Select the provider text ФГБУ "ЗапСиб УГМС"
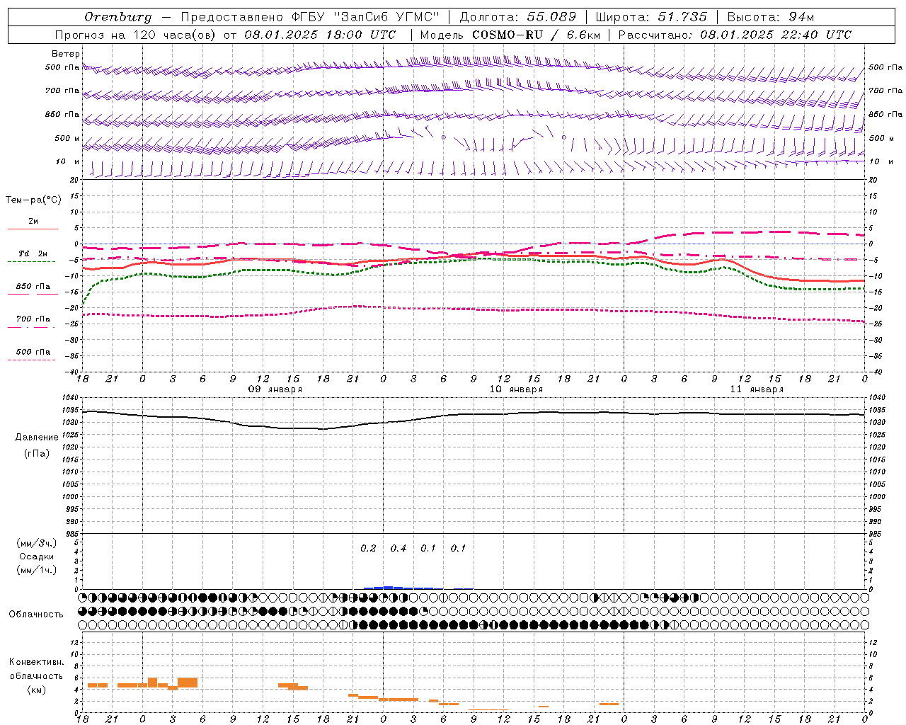 tap(366, 16)
